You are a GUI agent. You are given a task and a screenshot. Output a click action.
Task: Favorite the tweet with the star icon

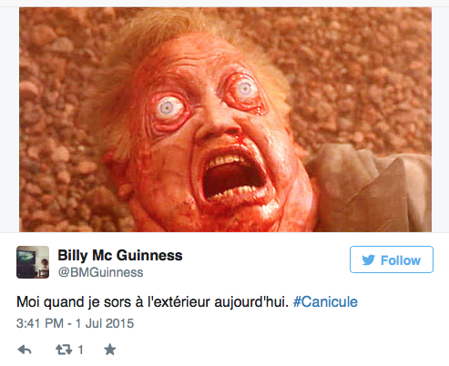110,350
